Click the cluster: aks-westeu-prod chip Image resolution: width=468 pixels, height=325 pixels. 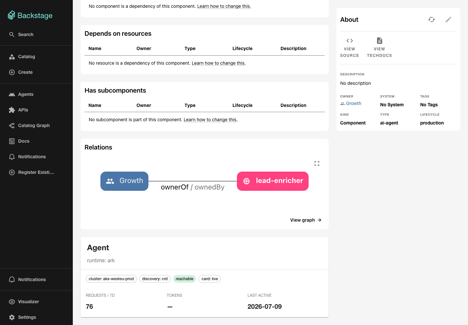coord(111,279)
